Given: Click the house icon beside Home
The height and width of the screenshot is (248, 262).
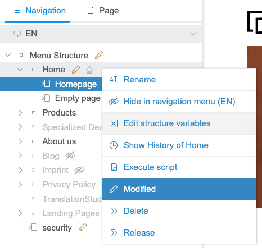Looking at the screenshot, I should (x=89, y=70).
